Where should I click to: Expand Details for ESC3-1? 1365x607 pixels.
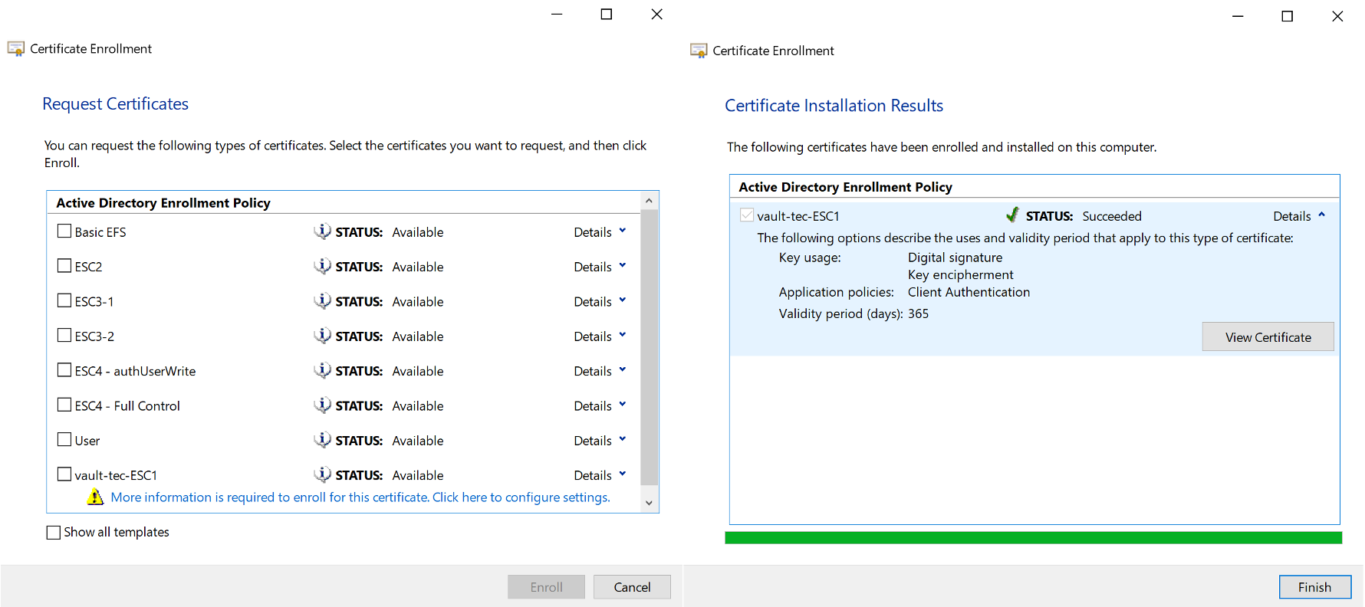click(600, 302)
